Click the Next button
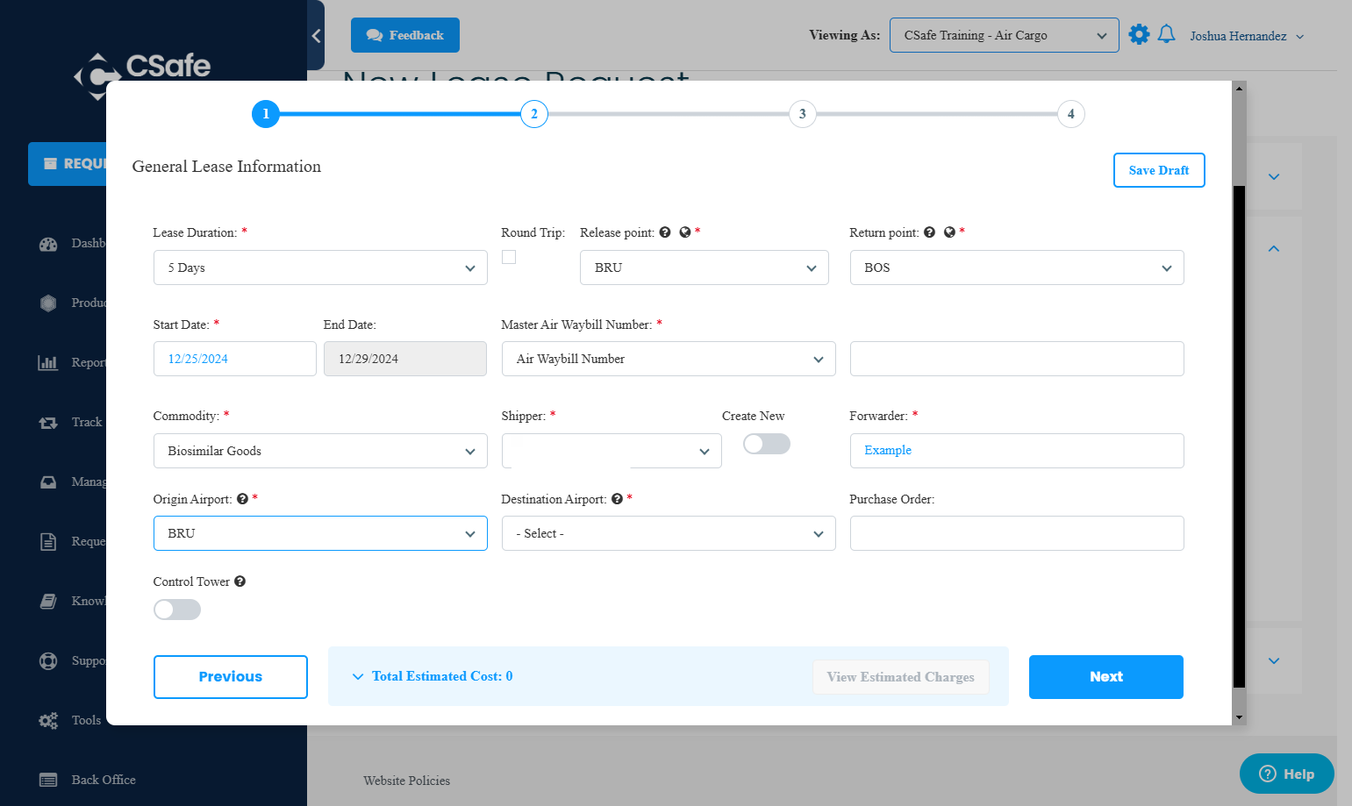The height and width of the screenshot is (806, 1352). 1106,677
